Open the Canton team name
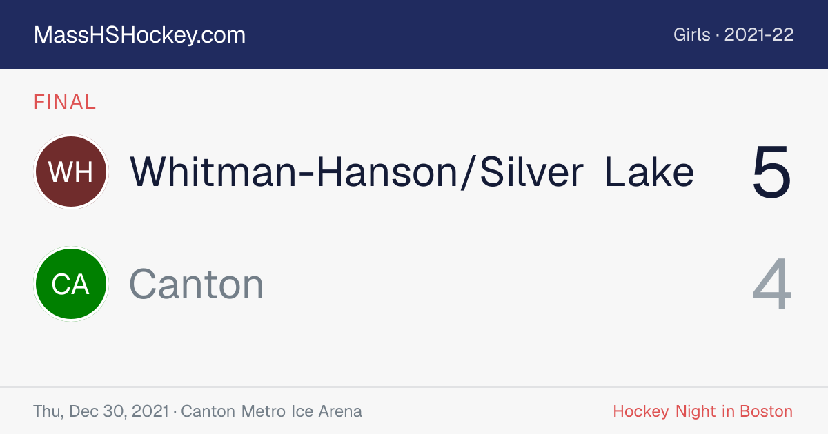Viewport: 828px width, 434px height. [197, 284]
